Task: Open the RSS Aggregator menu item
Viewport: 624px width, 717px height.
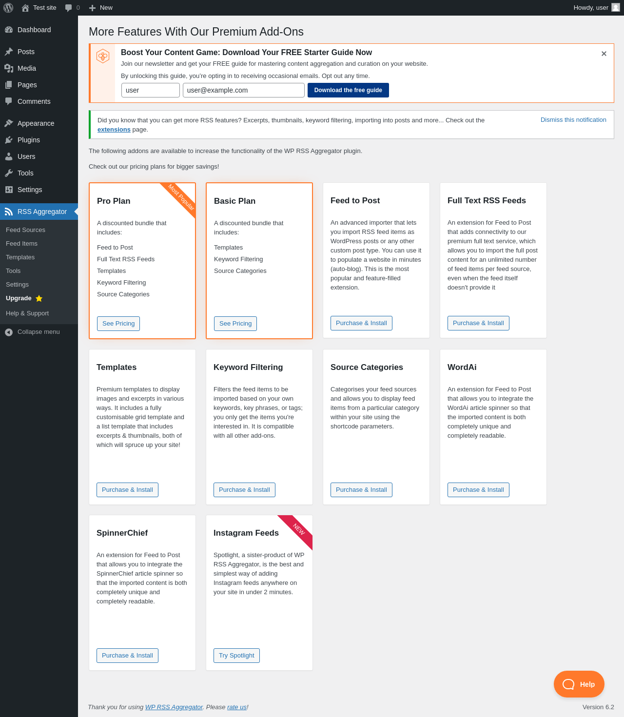Action: coord(39,212)
